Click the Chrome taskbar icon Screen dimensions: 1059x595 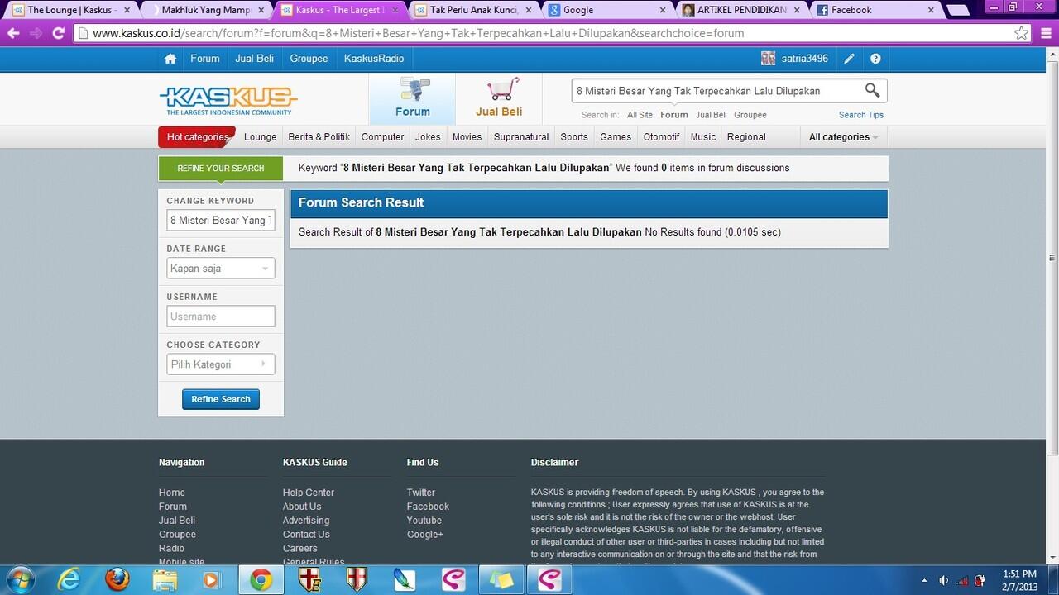261,580
